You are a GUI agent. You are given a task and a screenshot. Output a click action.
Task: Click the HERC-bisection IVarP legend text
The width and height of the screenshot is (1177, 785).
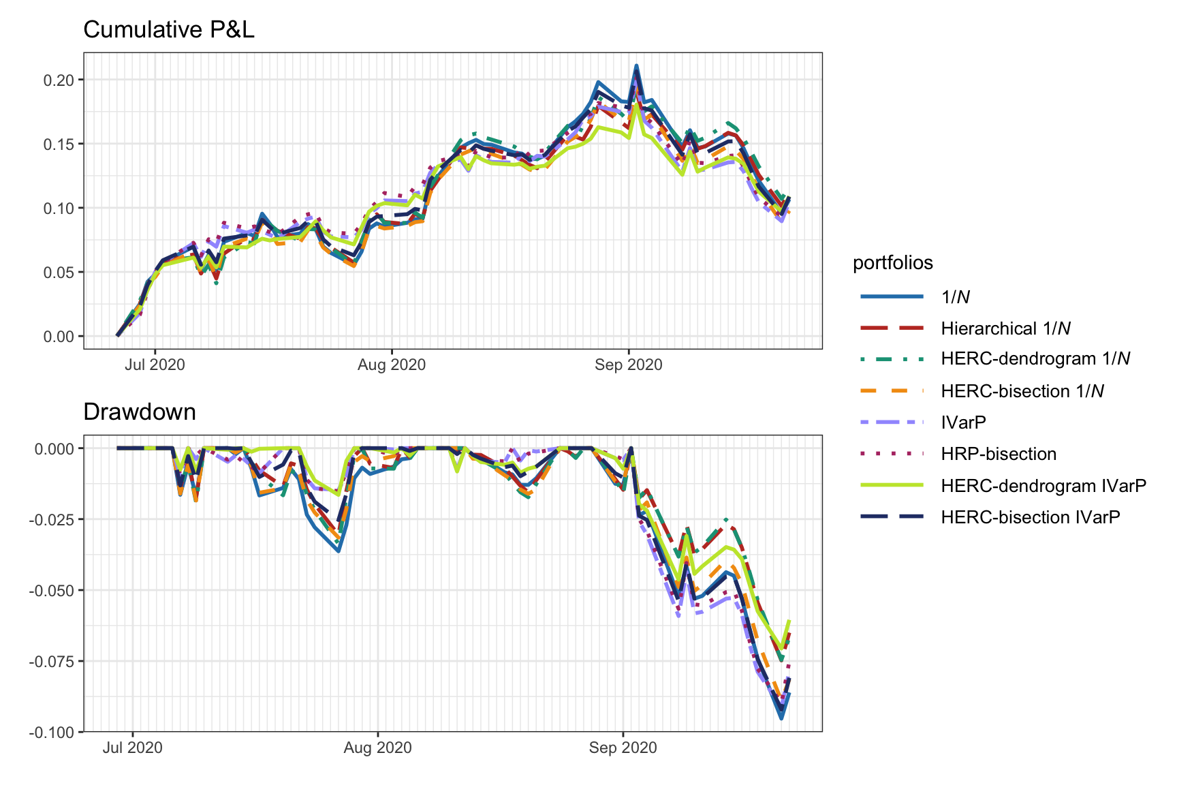(x=1031, y=517)
